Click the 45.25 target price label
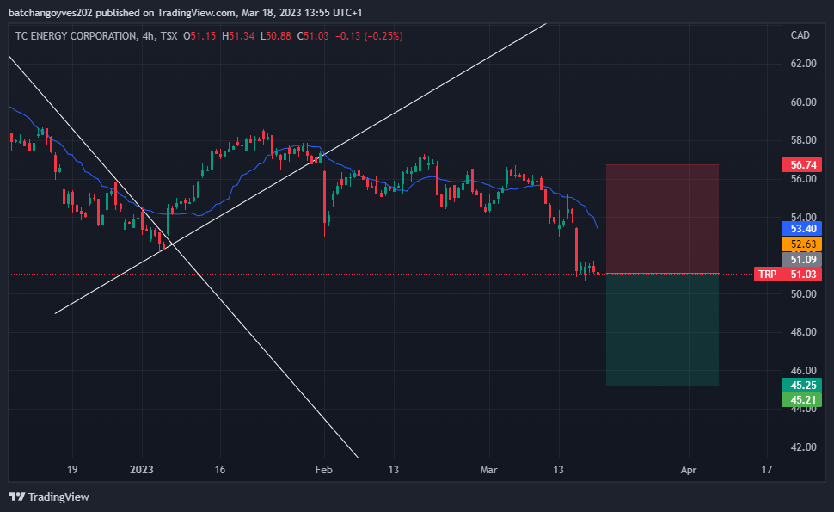 point(802,386)
